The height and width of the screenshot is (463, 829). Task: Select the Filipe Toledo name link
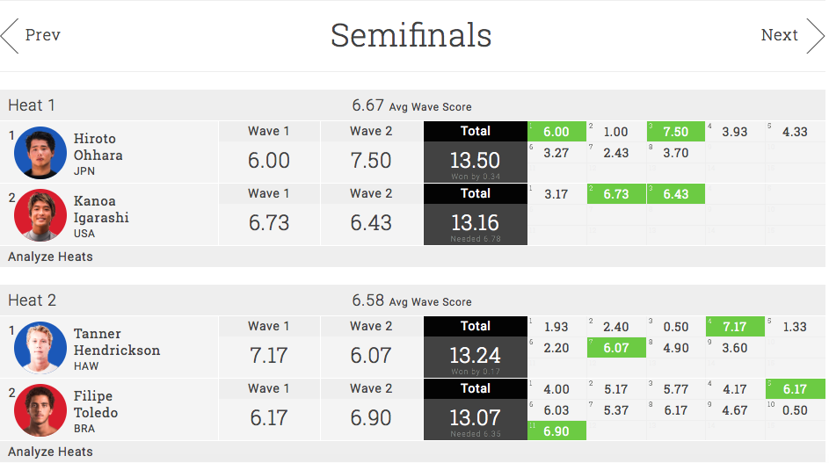click(96, 404)
